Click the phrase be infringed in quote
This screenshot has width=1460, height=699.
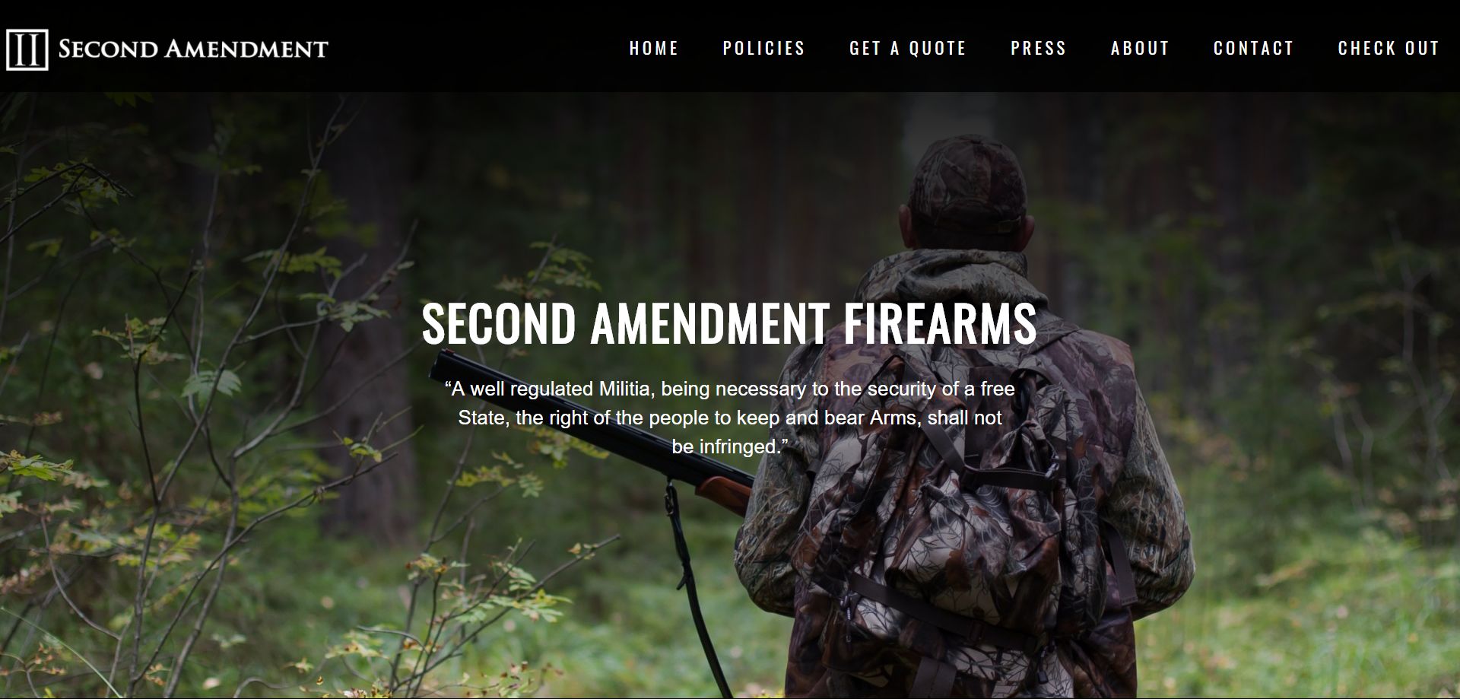[726, 446]
